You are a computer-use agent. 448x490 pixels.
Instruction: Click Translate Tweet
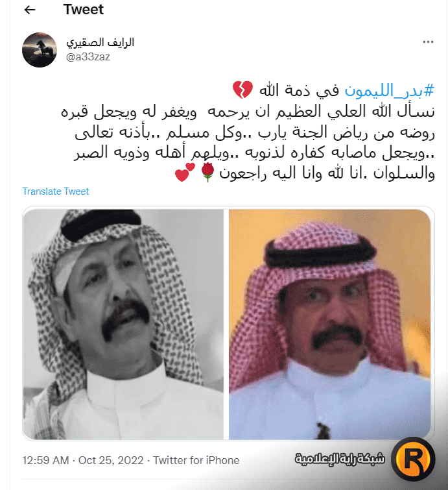(56, 191)
